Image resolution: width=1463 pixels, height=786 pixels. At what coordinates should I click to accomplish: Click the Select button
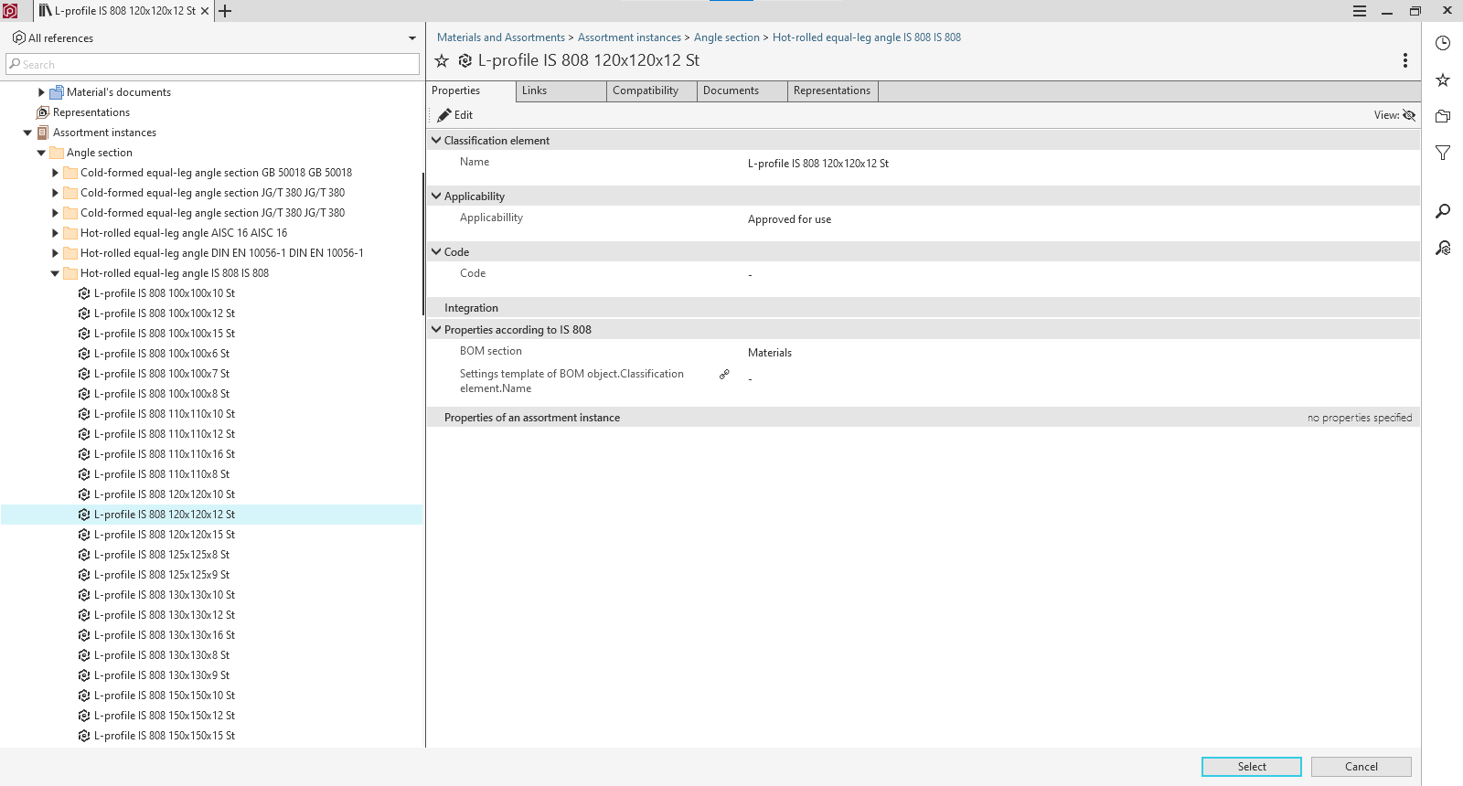(x=1251, y=767)
